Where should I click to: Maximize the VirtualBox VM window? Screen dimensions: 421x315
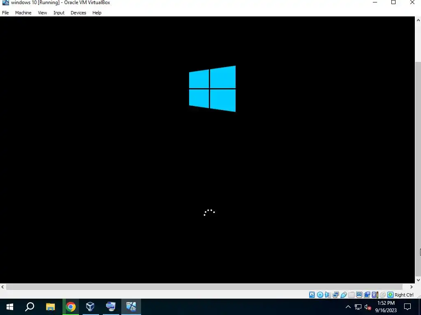[393, 2]
